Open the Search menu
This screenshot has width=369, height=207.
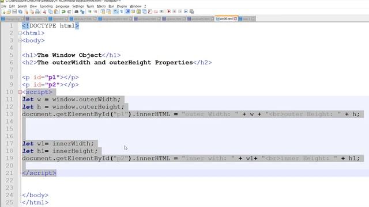(22, 6)
